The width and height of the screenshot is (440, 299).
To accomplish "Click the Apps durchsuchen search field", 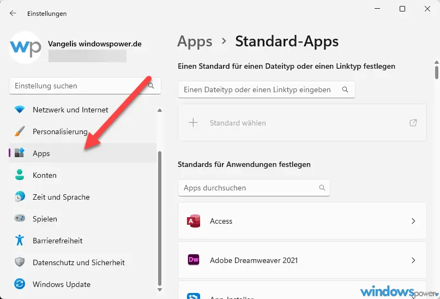I will pos(254,188).
